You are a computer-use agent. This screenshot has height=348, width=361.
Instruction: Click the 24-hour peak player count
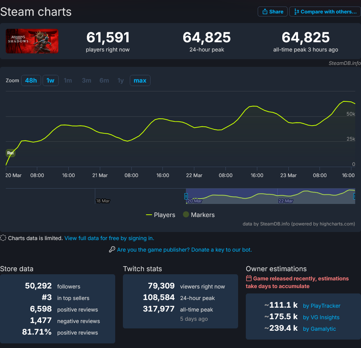tap(207, 37)
